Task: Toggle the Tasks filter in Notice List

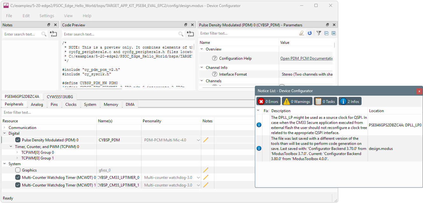Action: pyautogui.click(x=325, y=101)
